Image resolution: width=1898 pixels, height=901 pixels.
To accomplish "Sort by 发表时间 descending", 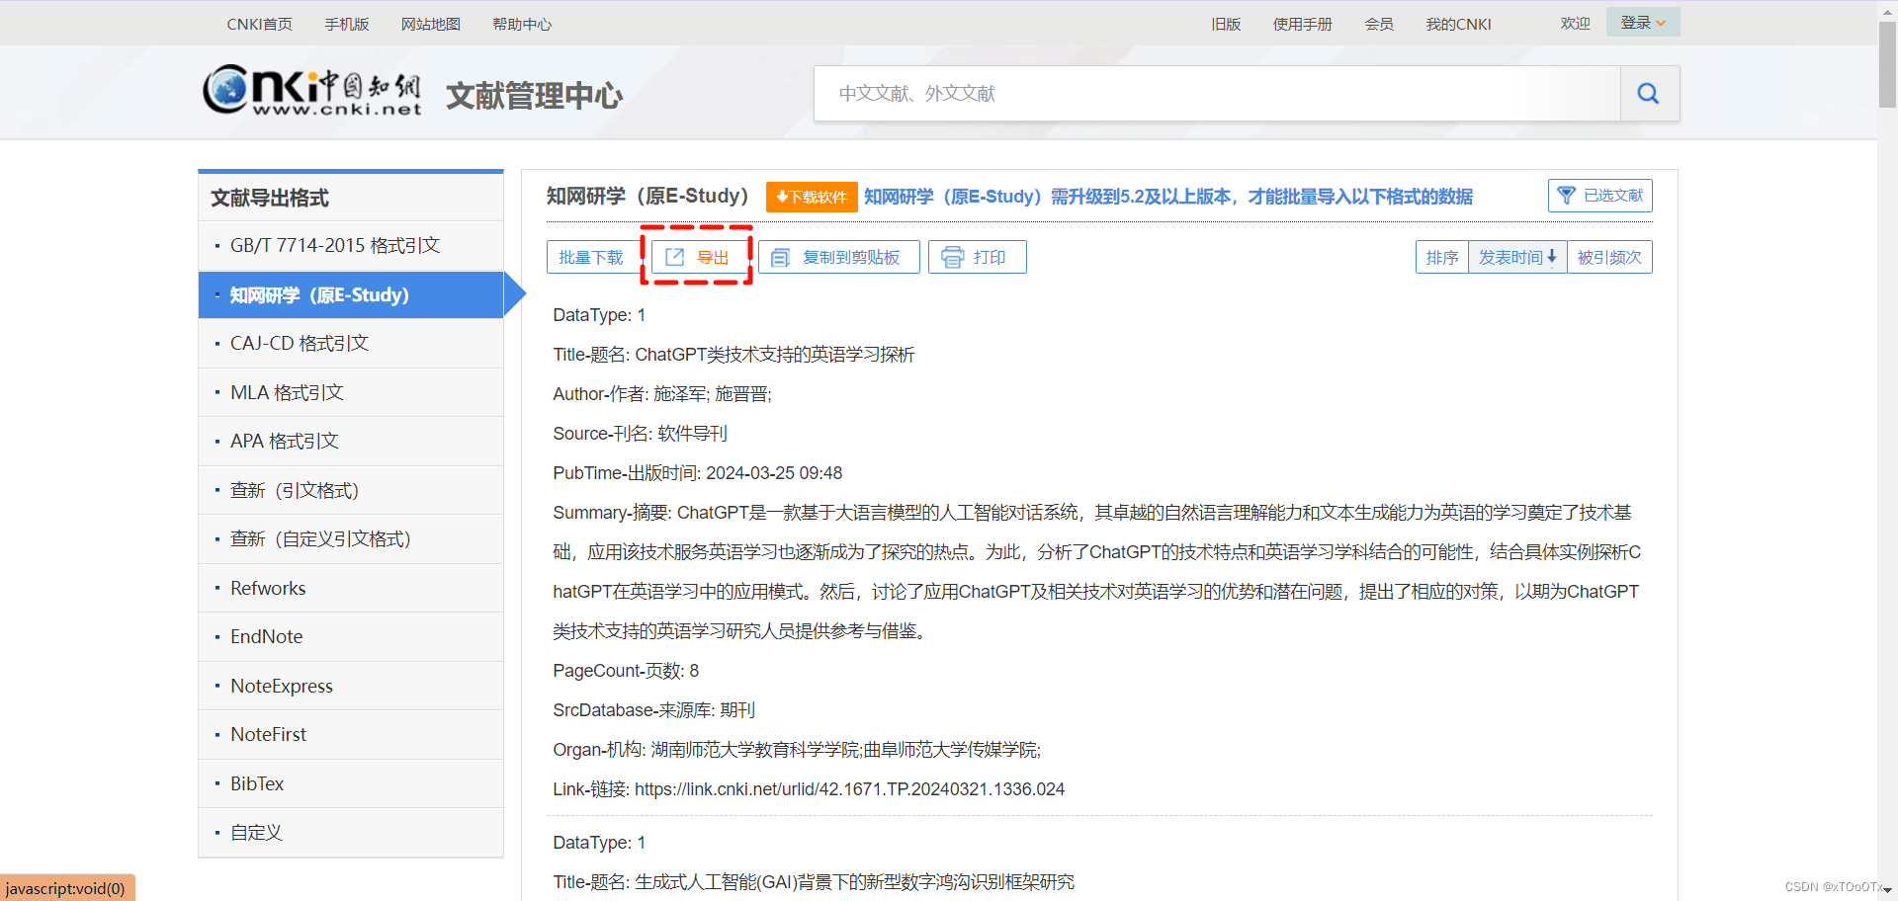I will 1517,257.
